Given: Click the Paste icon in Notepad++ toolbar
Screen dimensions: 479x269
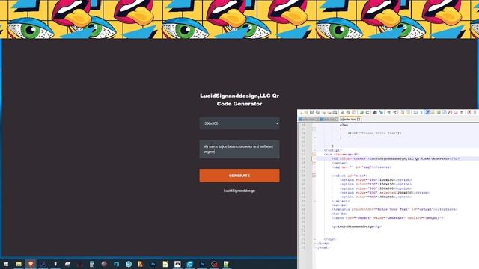Looking at the screenshot, I should [353, 112].
